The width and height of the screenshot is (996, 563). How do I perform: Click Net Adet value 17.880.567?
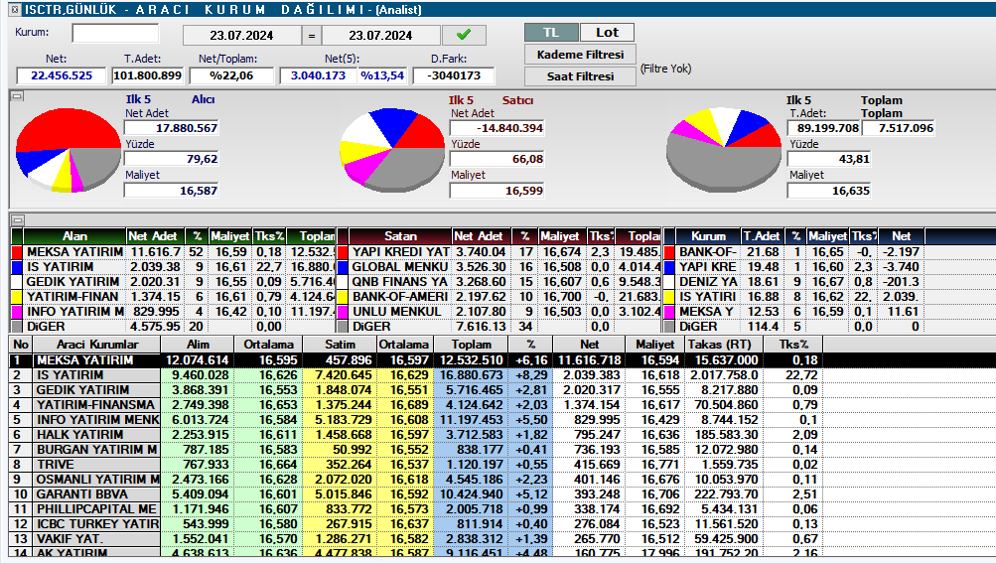click(171, 128)
